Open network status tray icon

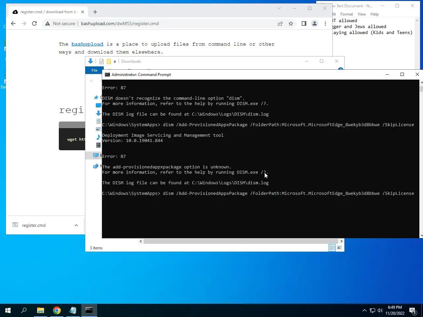pyautogui.click(x=372, y=310)
